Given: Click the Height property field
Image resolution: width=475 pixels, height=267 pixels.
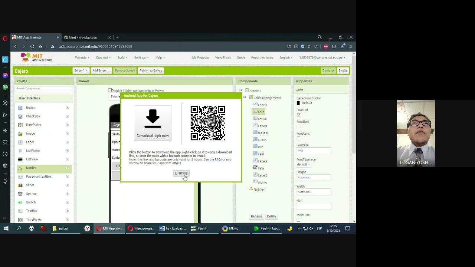Looking at the screenshot, I should click(314, 177).
